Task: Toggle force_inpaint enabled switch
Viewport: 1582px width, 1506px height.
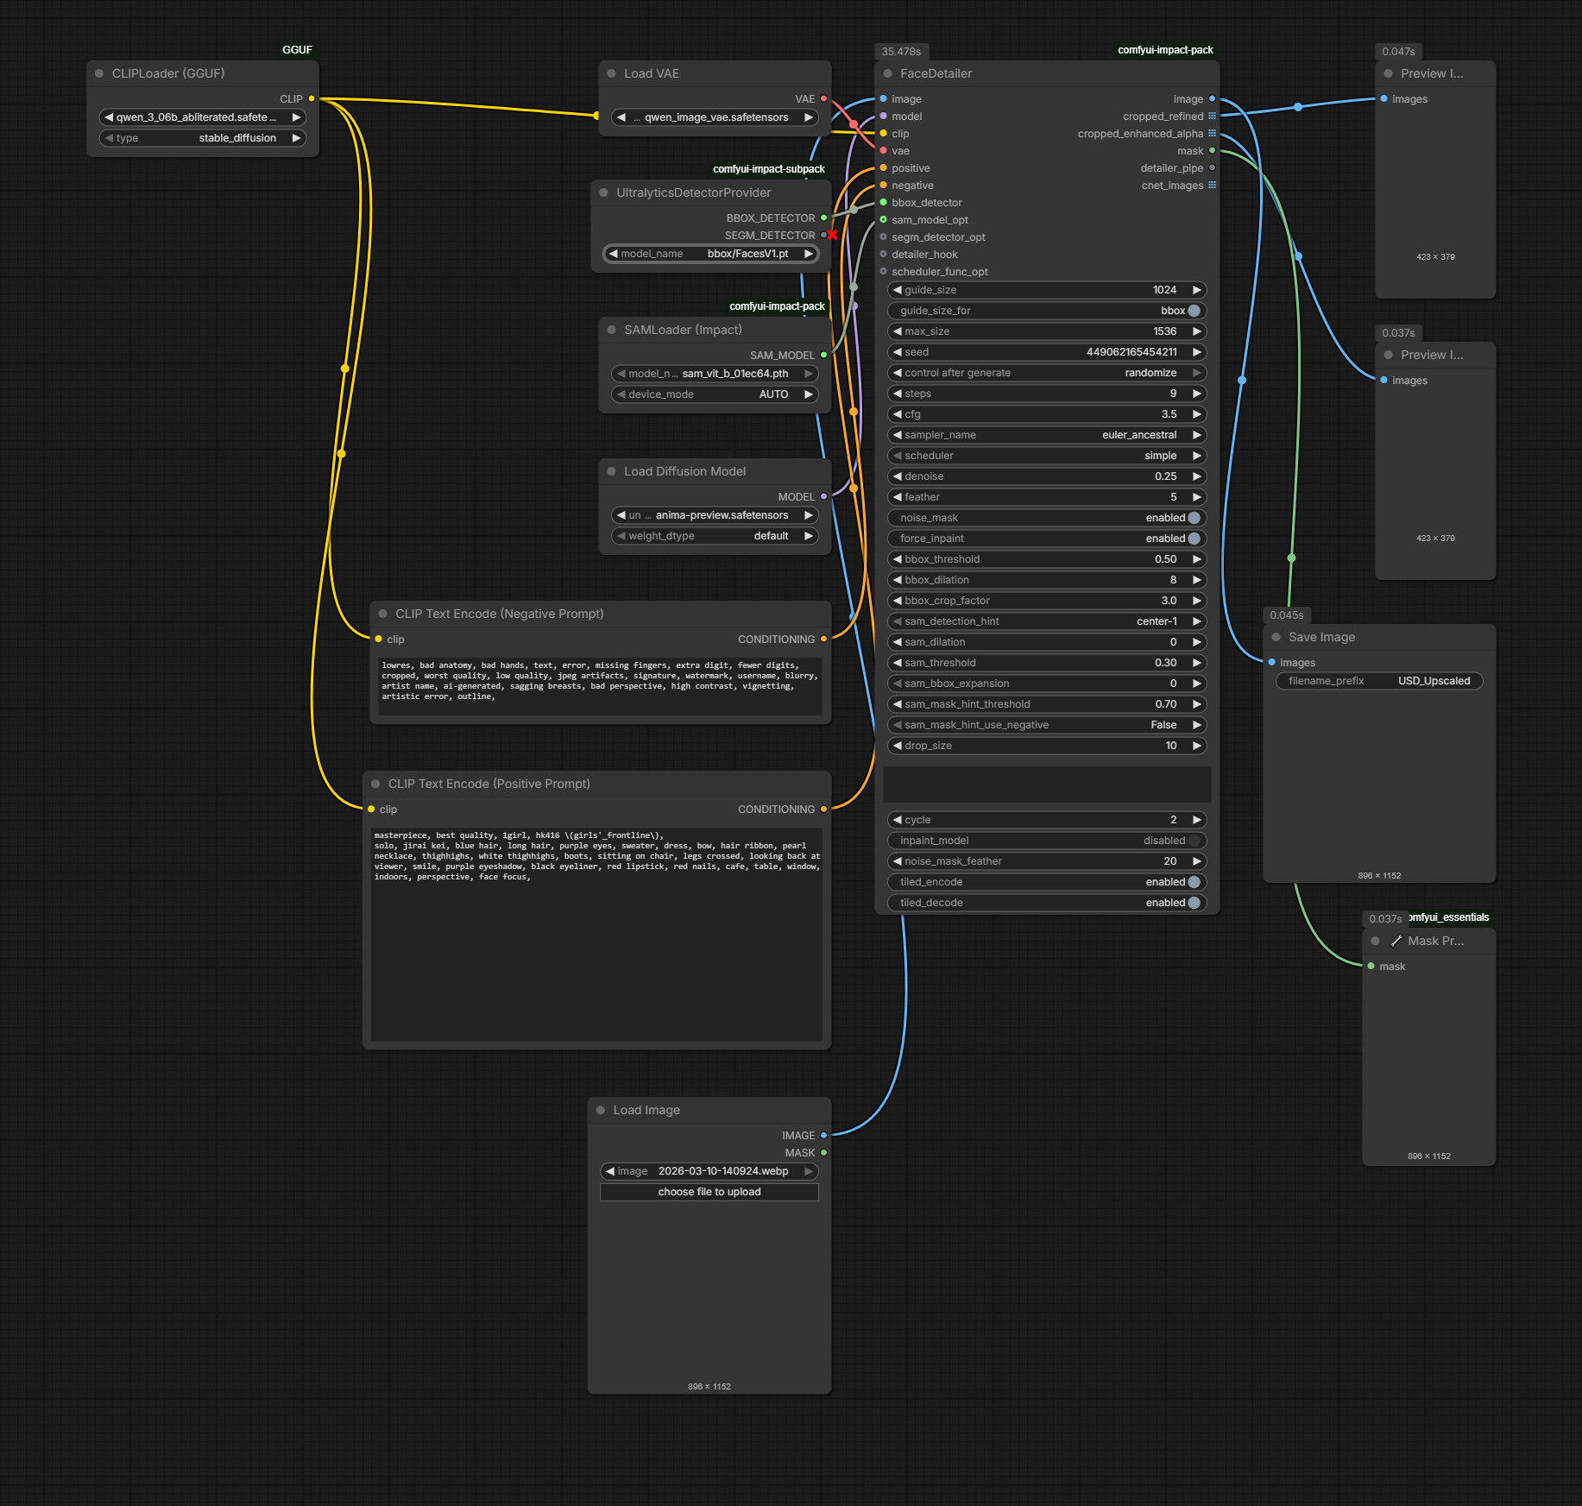Action: pos(1194,539)
